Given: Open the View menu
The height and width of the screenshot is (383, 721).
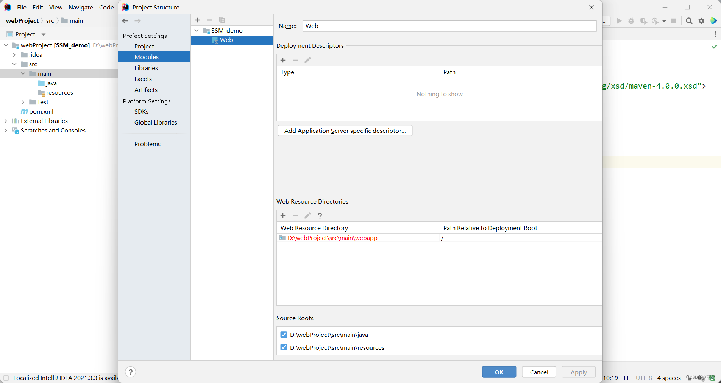Looking at the screenshot, I should point(56,7).
